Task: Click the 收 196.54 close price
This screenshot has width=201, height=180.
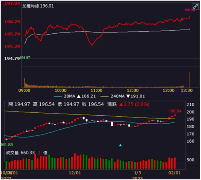Action: point(93,104)
